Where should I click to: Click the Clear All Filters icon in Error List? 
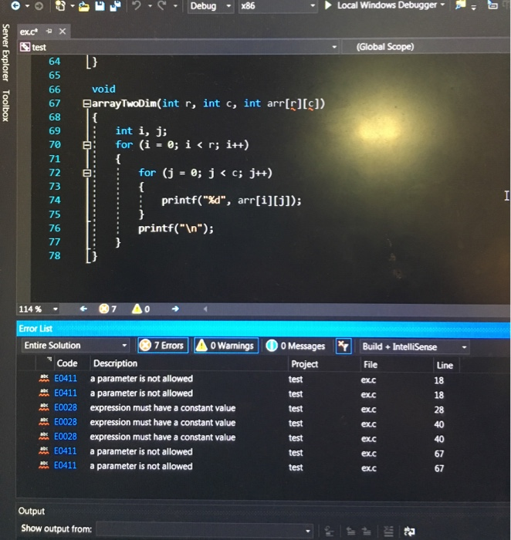coord(343,346)
